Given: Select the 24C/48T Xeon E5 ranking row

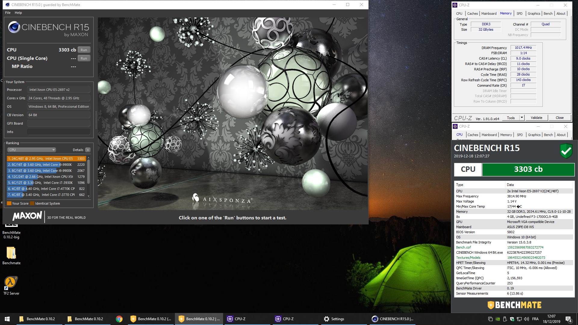Looking at the screenshot, I should 46,159.
